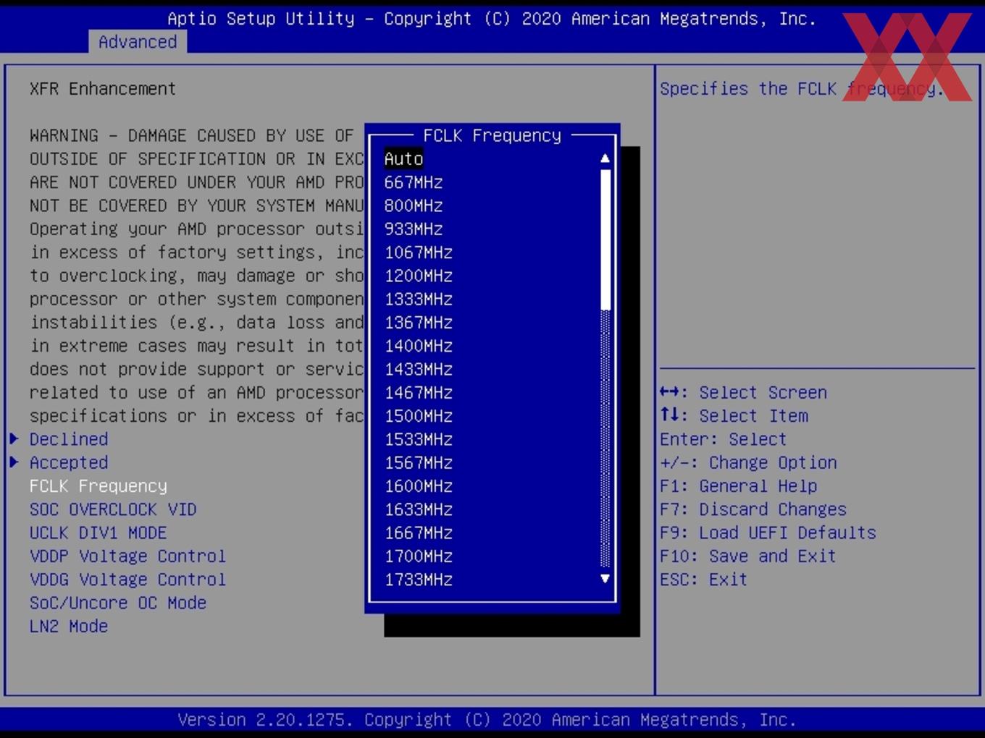Click the scroll-up arrow in the frequency list
The width and height of the screenshot is (985, 738).
click(x=605, y=158)
